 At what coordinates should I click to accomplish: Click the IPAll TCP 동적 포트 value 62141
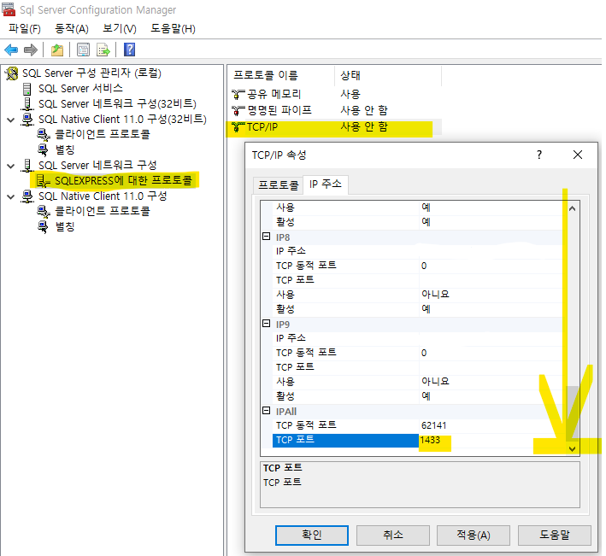(x=433, y=425)
